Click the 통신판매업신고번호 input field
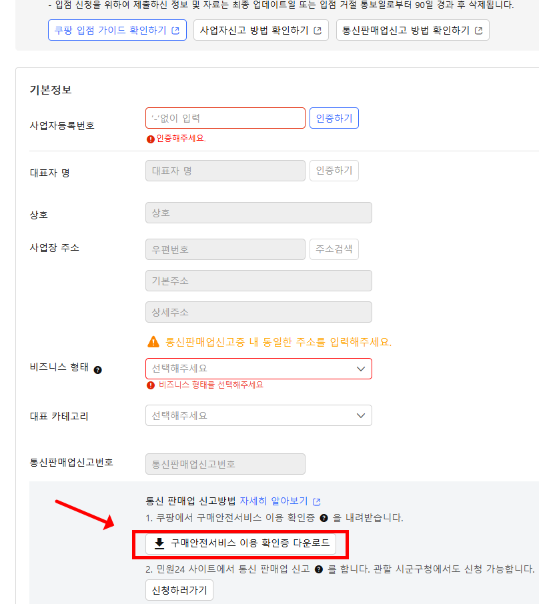539x604 pixels. (x=225, y=464)
